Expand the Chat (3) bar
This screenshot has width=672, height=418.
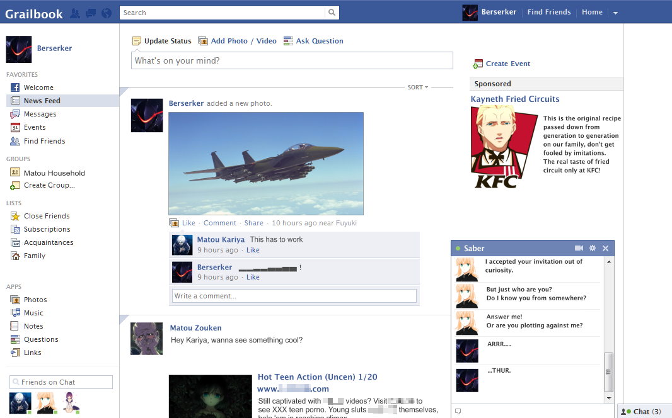(x=644, y=412)
